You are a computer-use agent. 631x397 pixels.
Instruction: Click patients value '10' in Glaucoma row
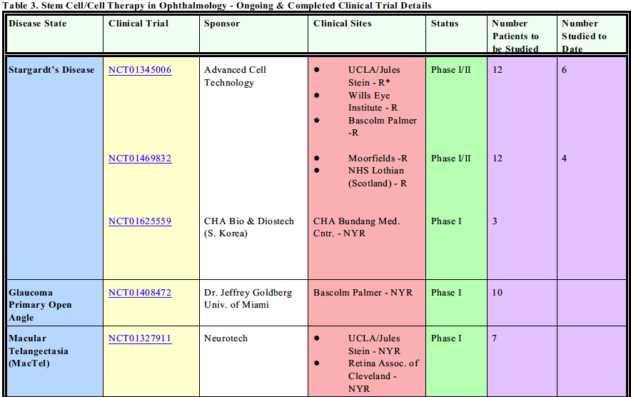498,293
